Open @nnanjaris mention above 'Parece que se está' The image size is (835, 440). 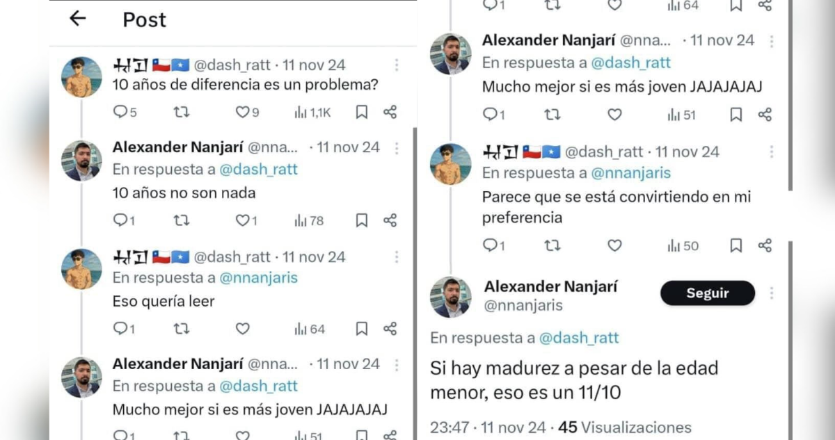[630, 173]
